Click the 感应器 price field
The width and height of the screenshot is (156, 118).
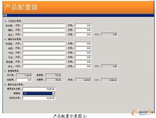(x=83, y=62)
